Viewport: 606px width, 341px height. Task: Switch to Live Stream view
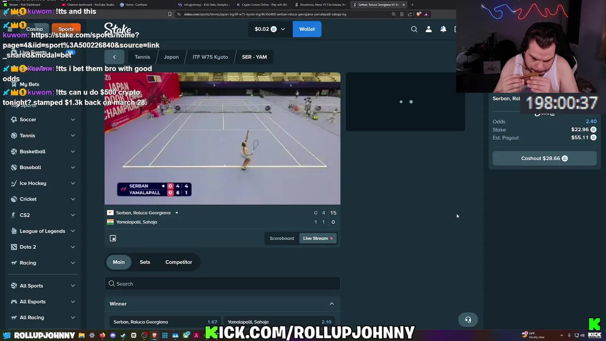coord(318,238)
